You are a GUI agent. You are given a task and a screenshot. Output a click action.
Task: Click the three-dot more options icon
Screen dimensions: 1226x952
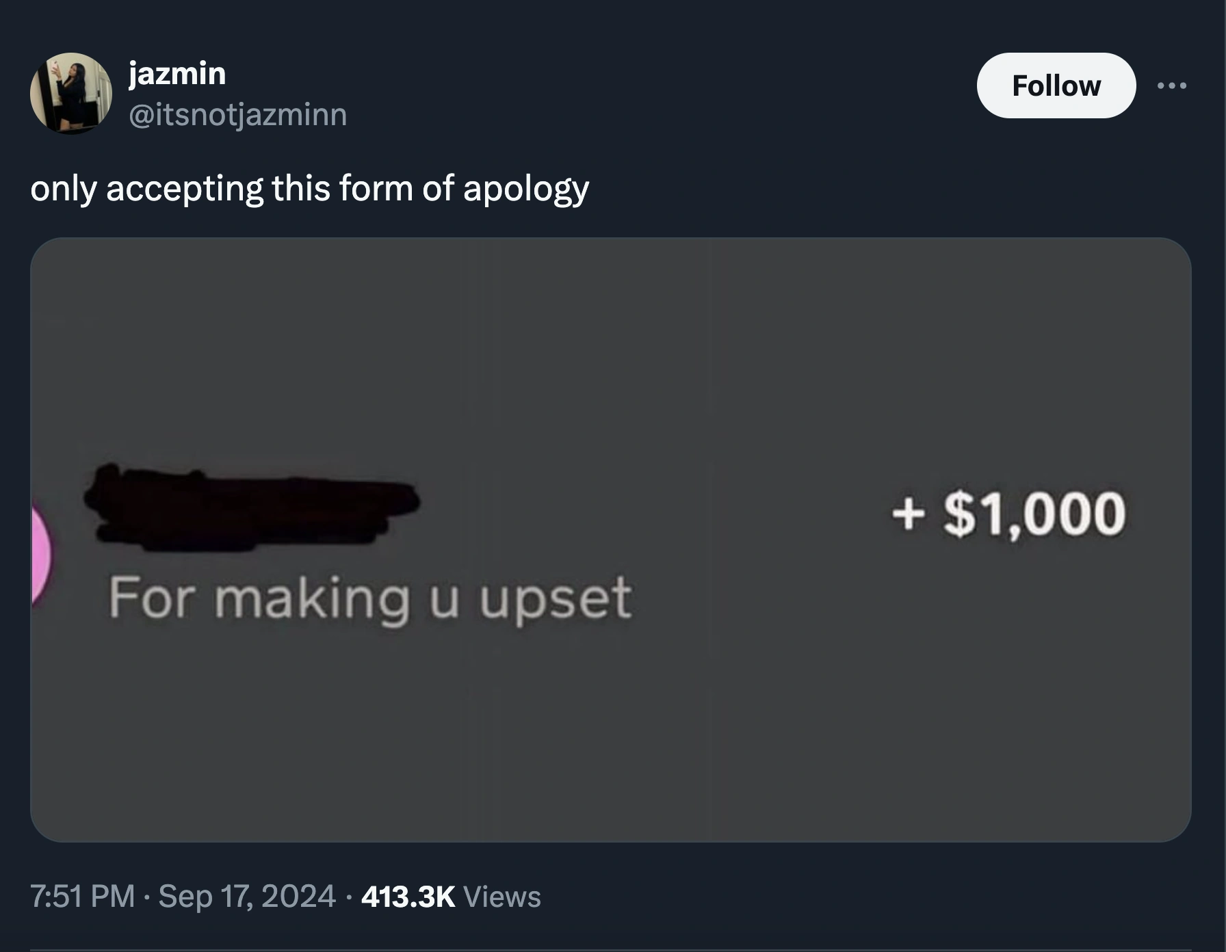pos(1171,85)
